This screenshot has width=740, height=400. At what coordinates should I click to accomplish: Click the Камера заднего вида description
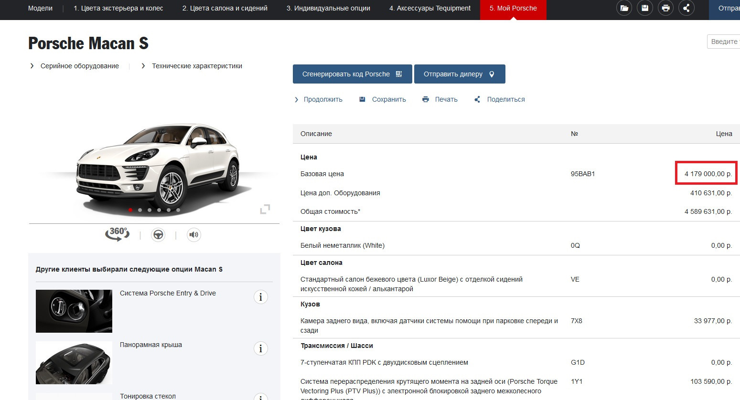click(429, 326)
